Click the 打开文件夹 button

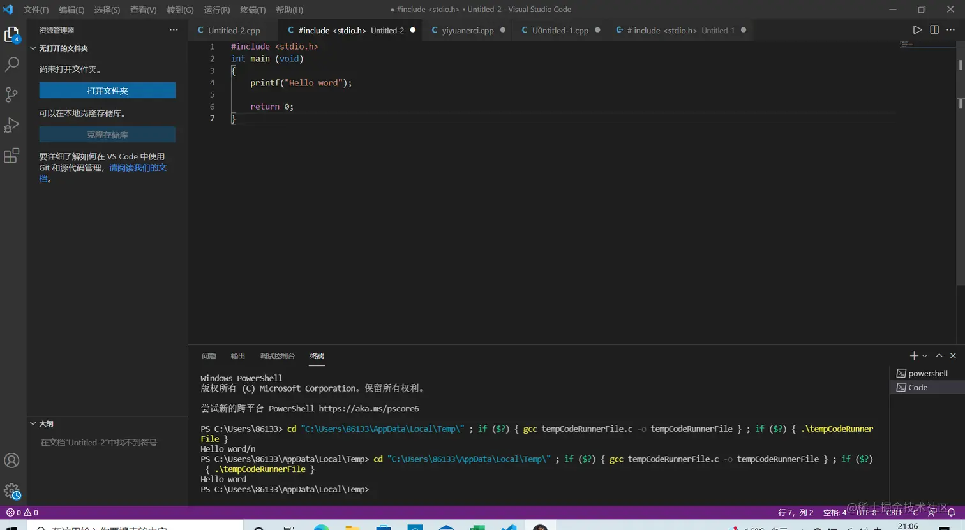point(107,91)
